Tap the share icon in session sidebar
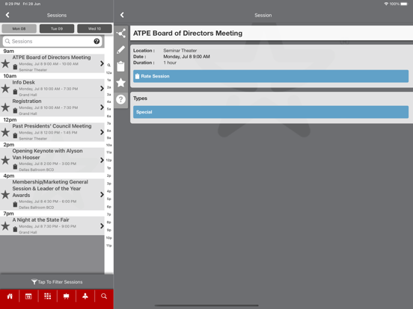The width and height of the screenshot is (413, 309). point(121,34)
